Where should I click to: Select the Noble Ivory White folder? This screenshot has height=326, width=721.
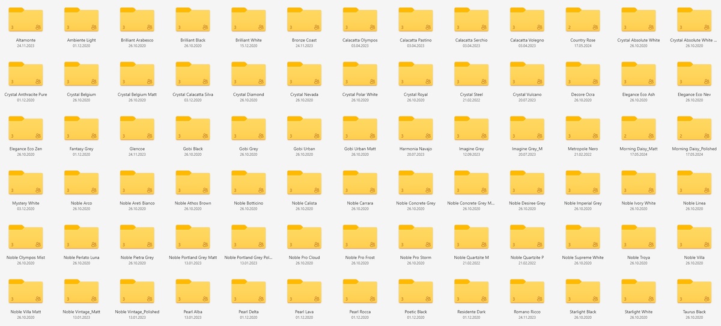639,183
